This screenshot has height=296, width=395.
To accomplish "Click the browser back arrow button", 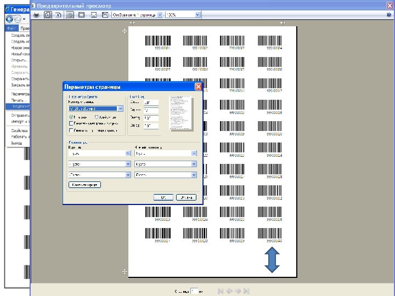I will pyautogui.click(x=9, y=19).
